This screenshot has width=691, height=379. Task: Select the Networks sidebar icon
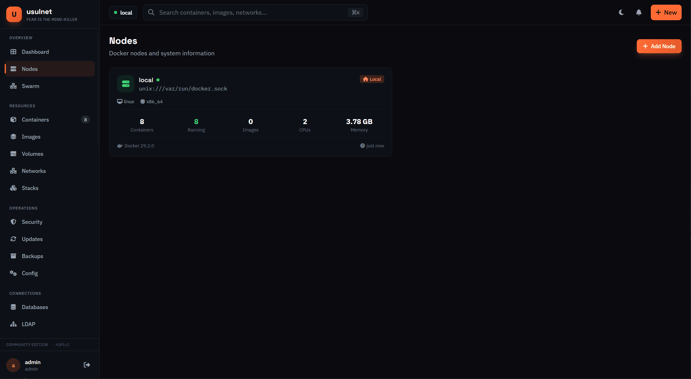13,171
